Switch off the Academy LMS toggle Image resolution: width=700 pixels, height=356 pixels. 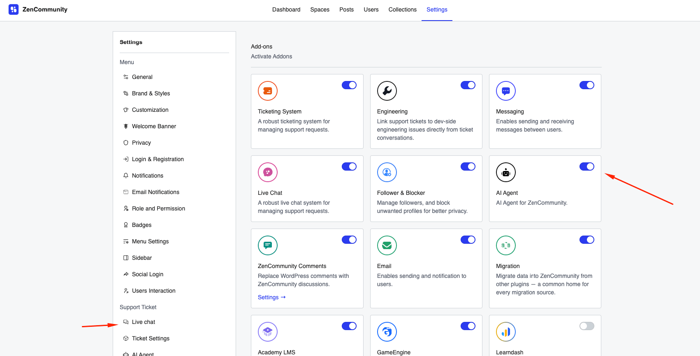click(349, 326)
